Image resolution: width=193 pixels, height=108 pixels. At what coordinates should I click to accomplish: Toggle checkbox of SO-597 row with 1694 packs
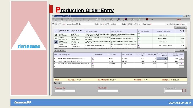coord(56,38)
